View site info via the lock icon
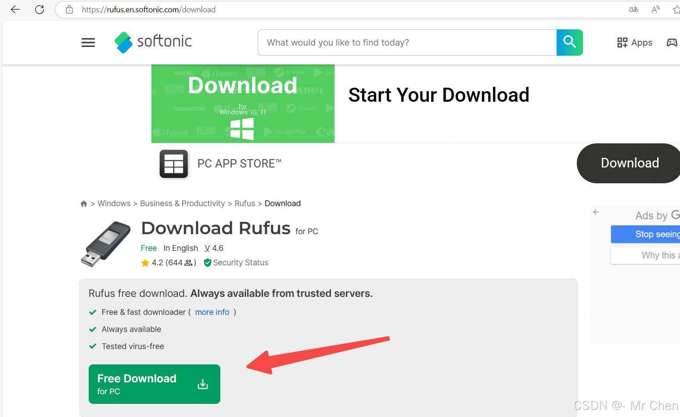This screenshot has height=417, width=680. point(69,10)
